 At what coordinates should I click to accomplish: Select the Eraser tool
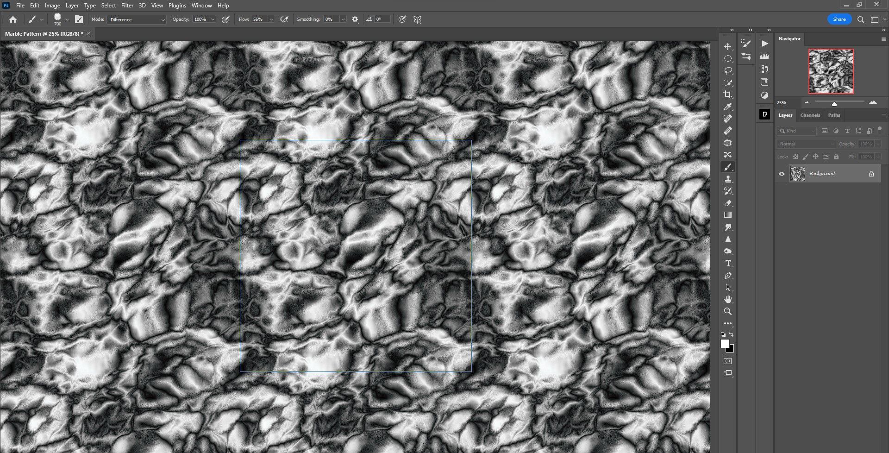click(x=728, y=203)
